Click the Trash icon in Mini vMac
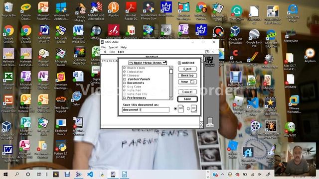This screenshot has height=179, width=319. 210,122
